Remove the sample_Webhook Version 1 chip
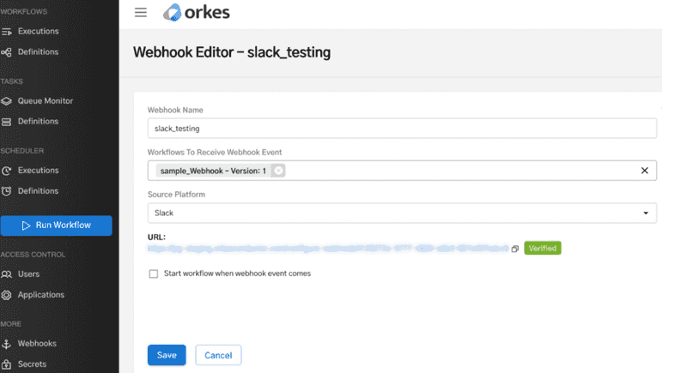This screenshot has width=687, height=373. (278, 171)
